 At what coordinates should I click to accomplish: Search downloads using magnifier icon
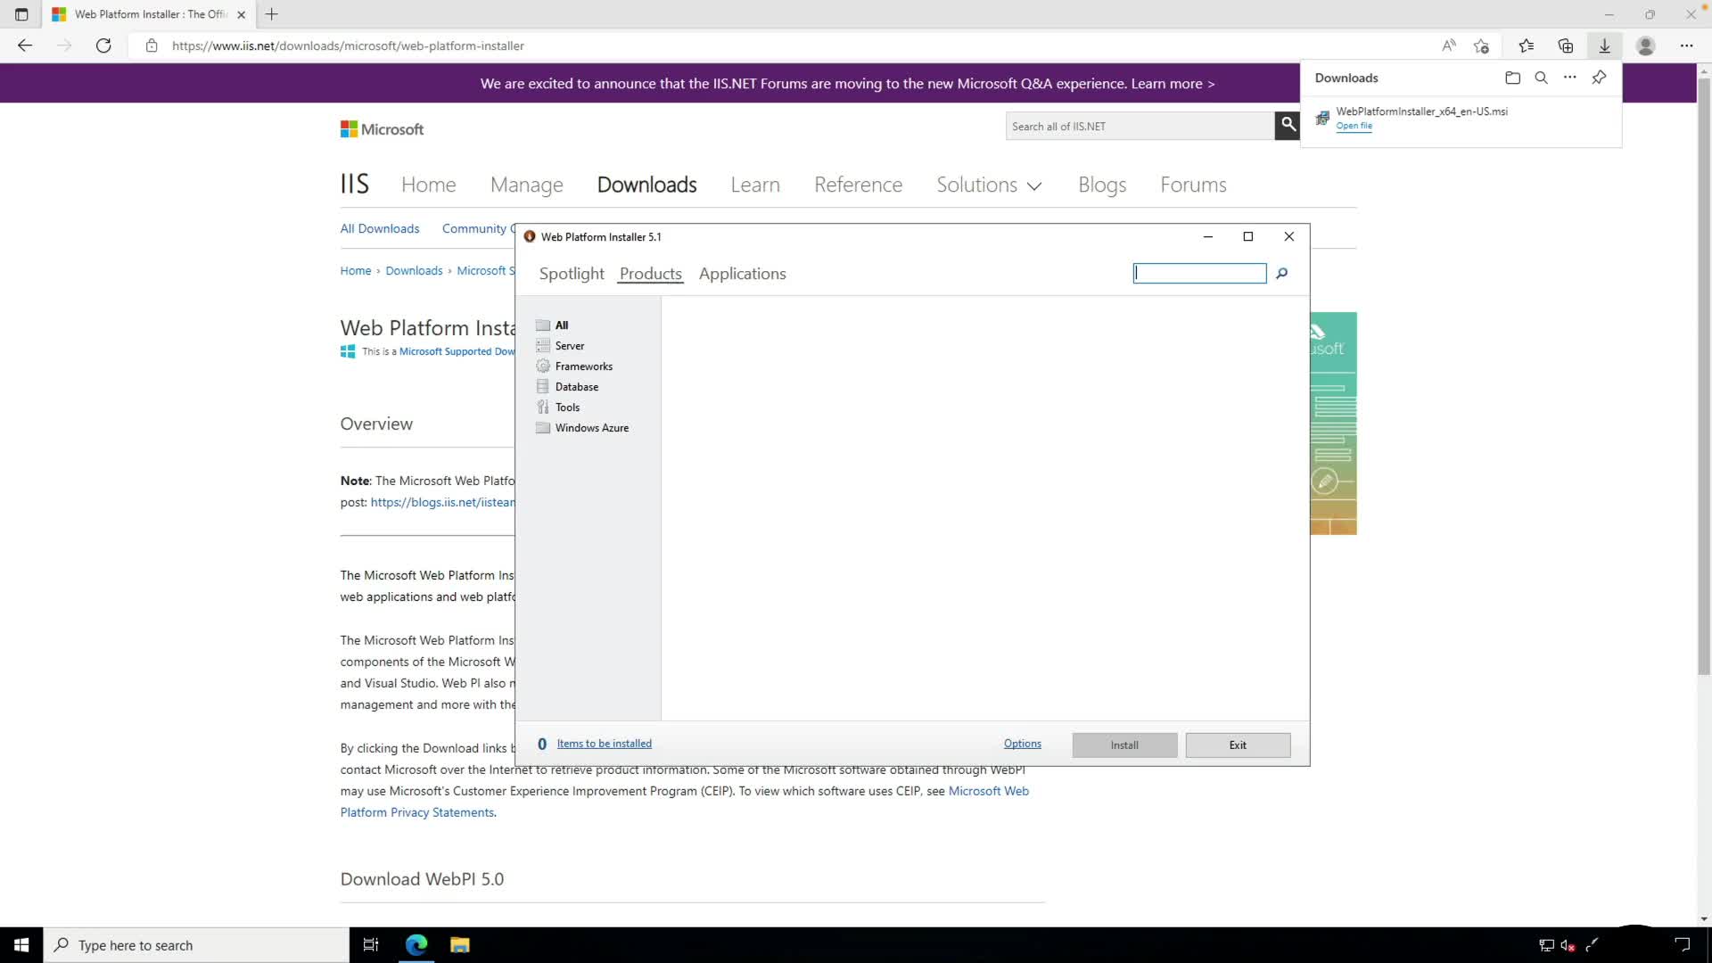pos(1541,78)
